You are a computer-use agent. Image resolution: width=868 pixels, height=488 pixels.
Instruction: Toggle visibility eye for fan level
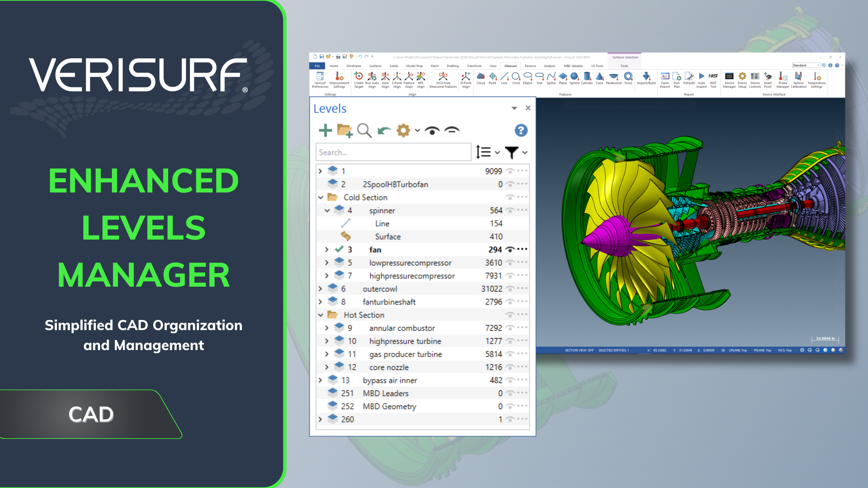click(x=510, y=249)
